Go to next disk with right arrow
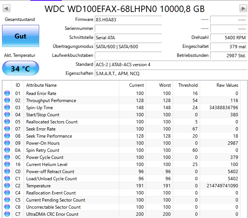This screenshot has width=248, height=218. tap(243, 8)
